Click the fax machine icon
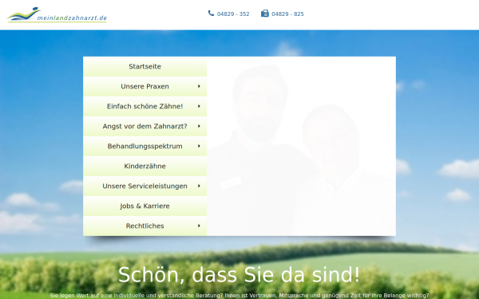The image size is (479, 299). [265, 14]
